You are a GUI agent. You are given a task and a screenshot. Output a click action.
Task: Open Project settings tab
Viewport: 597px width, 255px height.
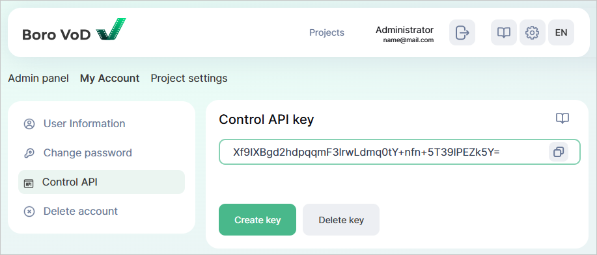point(189,78)
